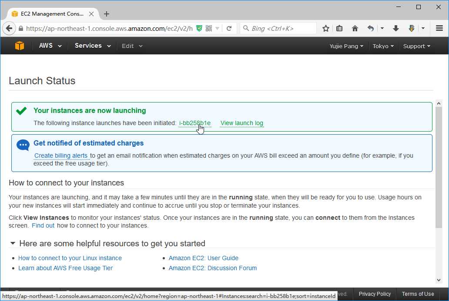Open the AWS menu dropdown

pos(50,46)
